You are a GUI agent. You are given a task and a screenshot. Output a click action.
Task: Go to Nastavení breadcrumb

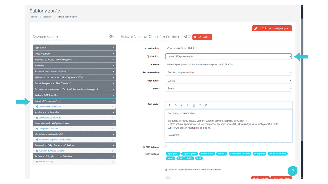click(47, 17)
